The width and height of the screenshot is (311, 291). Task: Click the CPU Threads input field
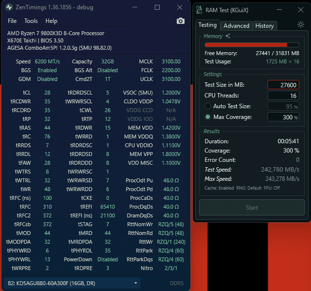[283, 96]
